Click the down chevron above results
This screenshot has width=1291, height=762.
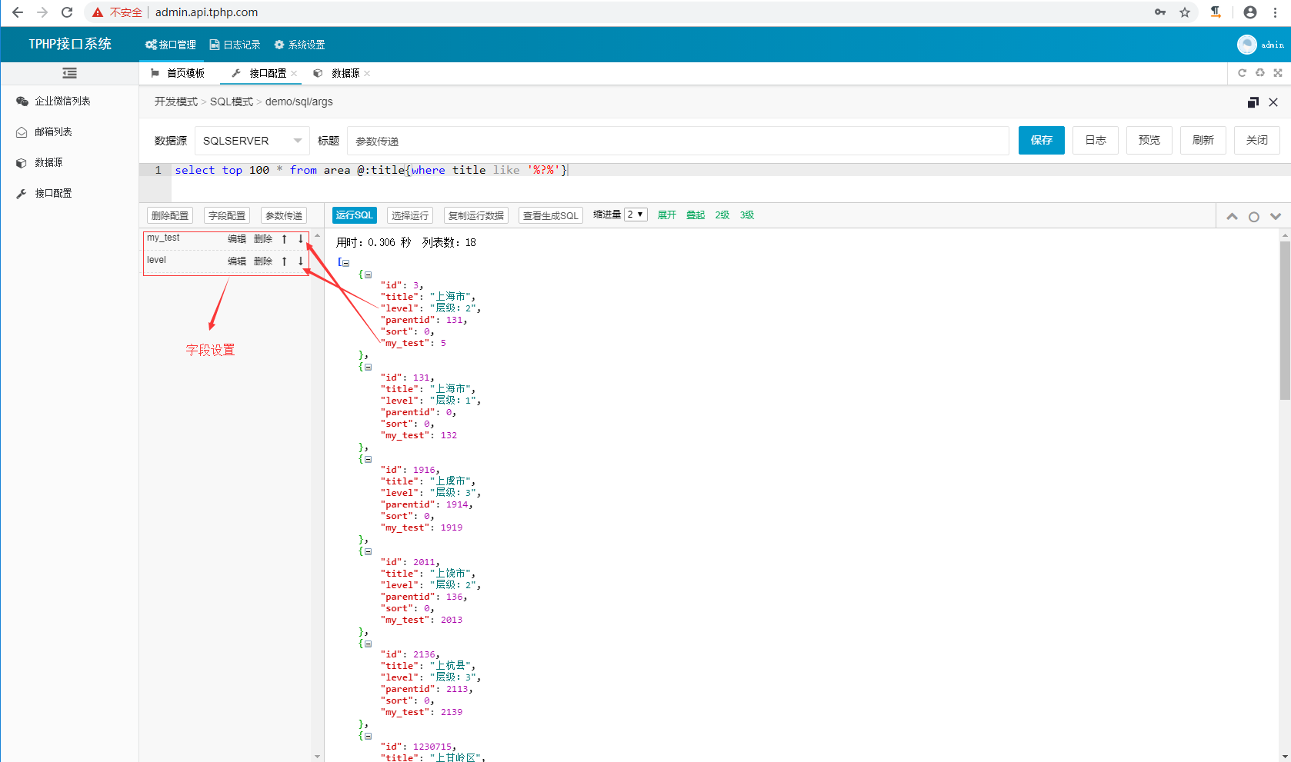[x=1276, y=217]
